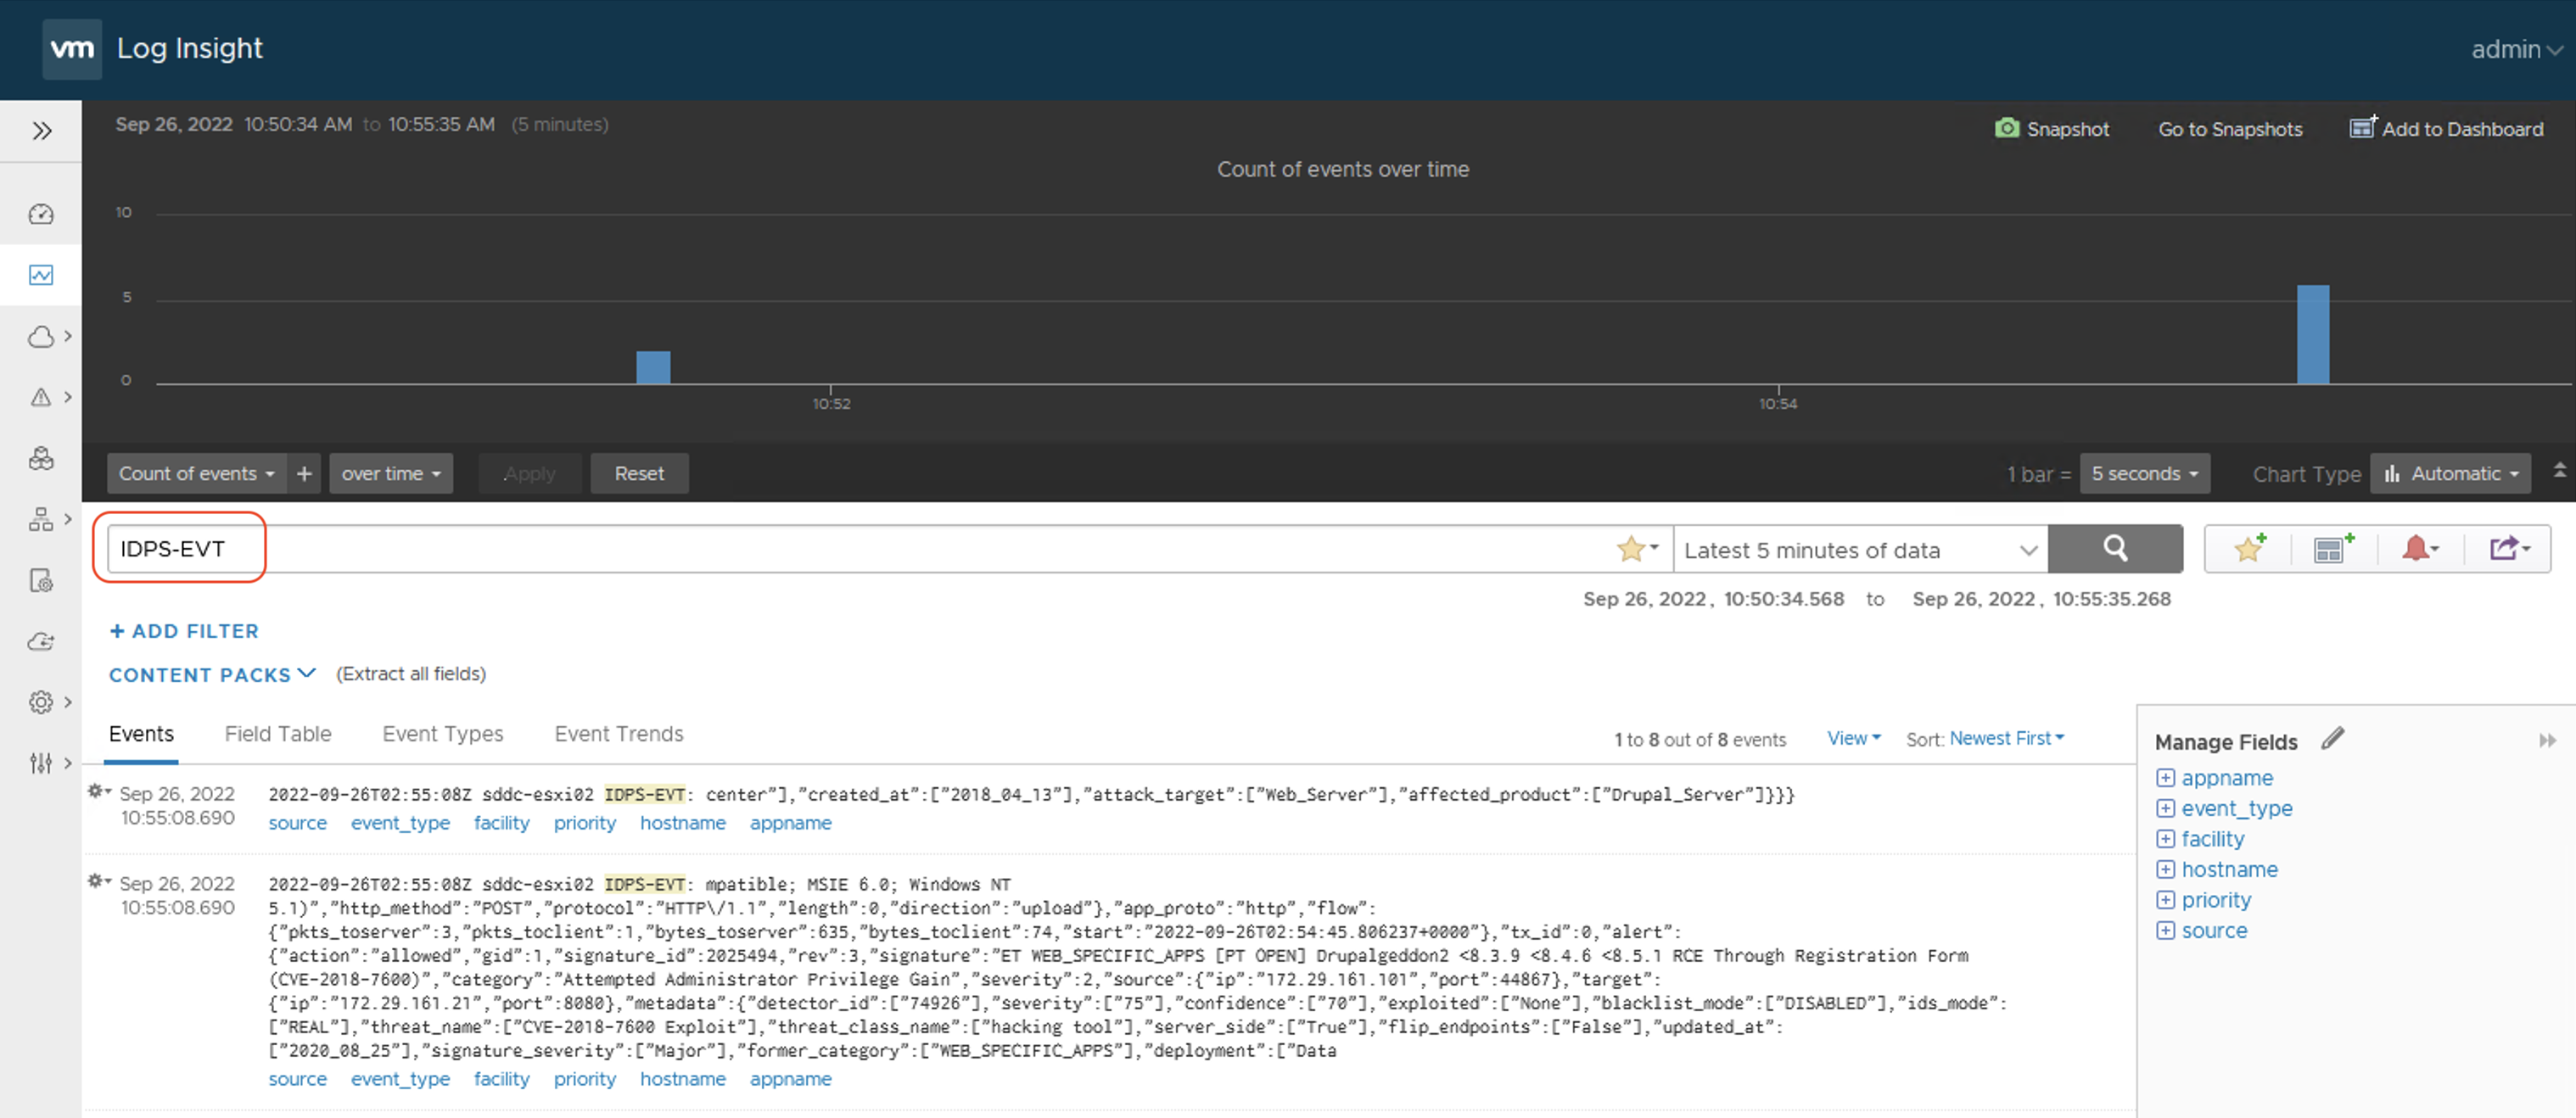The image size is (2576, 1118).
Task: Expand the source field in Manage Fields
Action: coord(2165,930)
